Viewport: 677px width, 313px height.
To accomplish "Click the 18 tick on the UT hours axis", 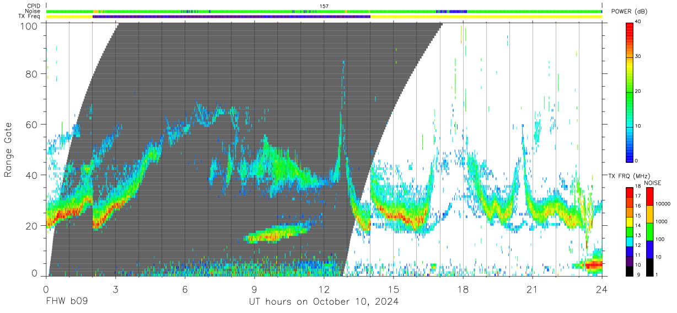I will [463, 289].
